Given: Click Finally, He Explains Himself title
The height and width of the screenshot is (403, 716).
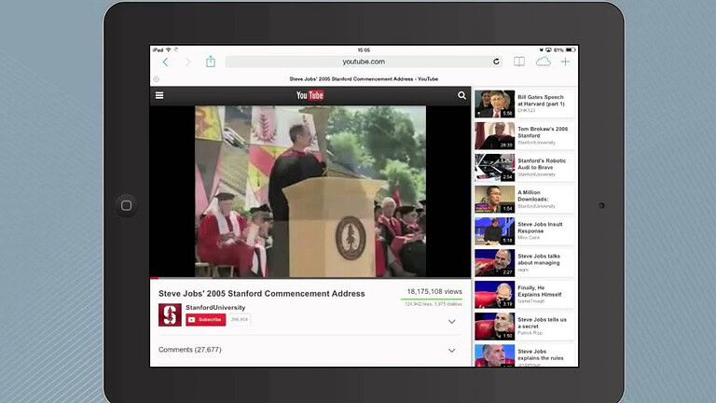Looking at the screenshot, I should click(540, 291).
